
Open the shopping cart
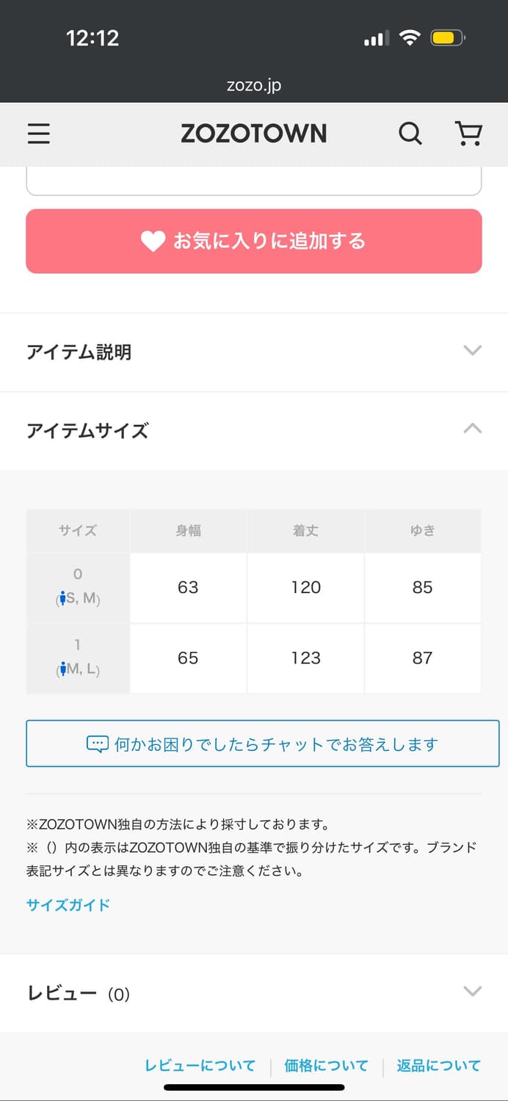pyautogui.click(x=468, y=134)
